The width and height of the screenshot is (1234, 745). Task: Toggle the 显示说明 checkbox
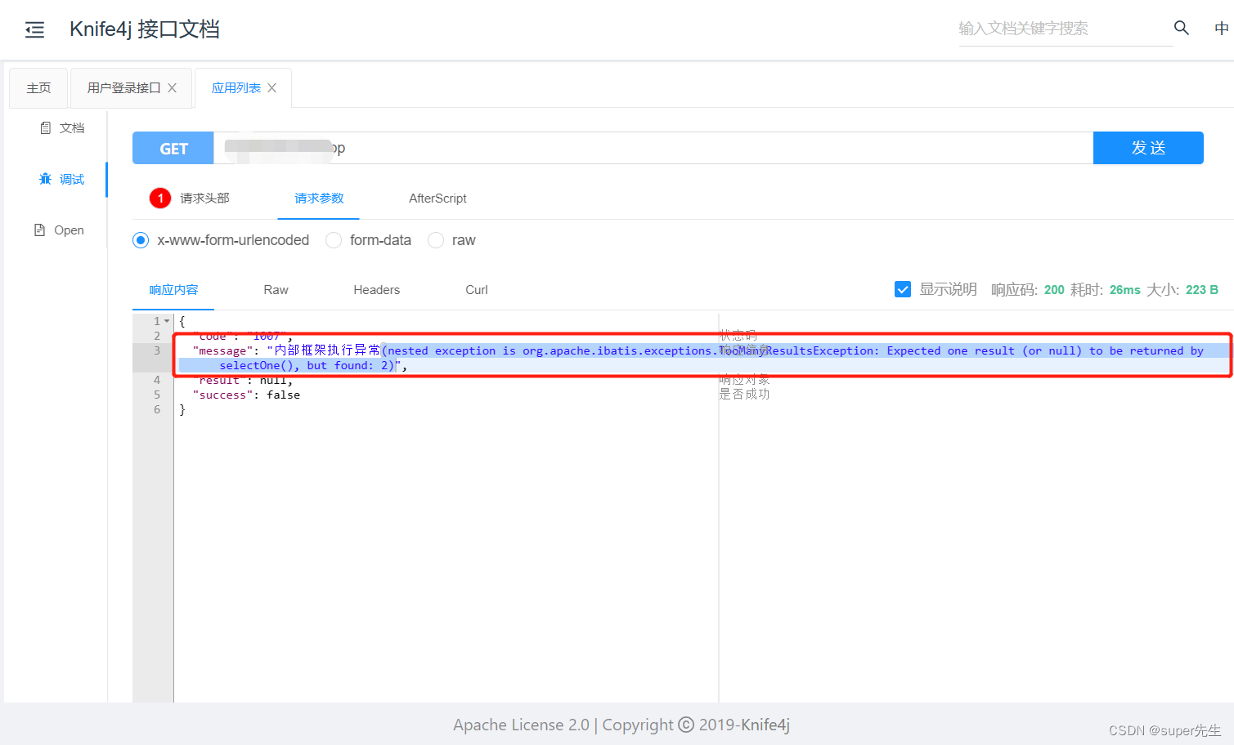click(903, 289)
